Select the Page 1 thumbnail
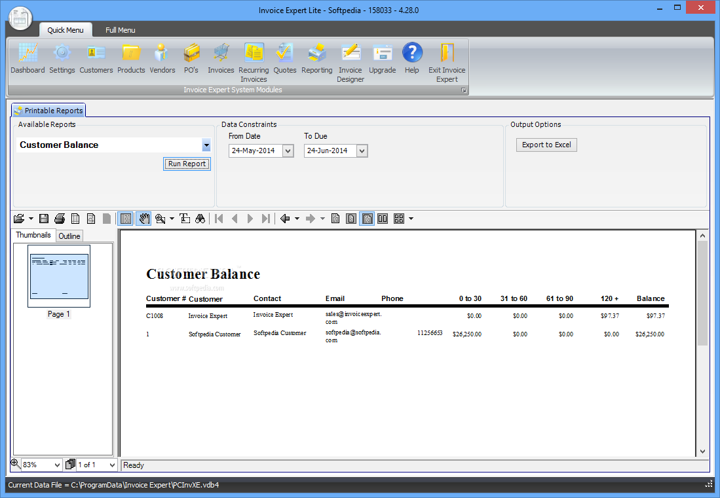Viewport: 720px width, 498px height. pyautogui.click(x=59, y=276)
